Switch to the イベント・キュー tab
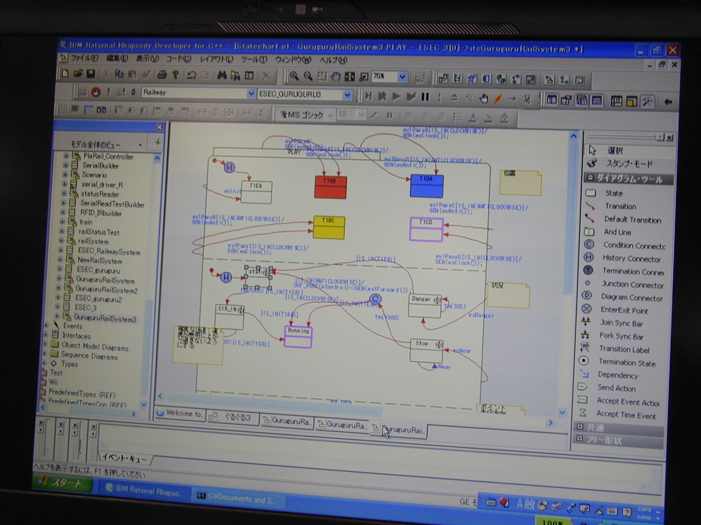The height and width of the screenshot is (525, 701). point(125,458)
